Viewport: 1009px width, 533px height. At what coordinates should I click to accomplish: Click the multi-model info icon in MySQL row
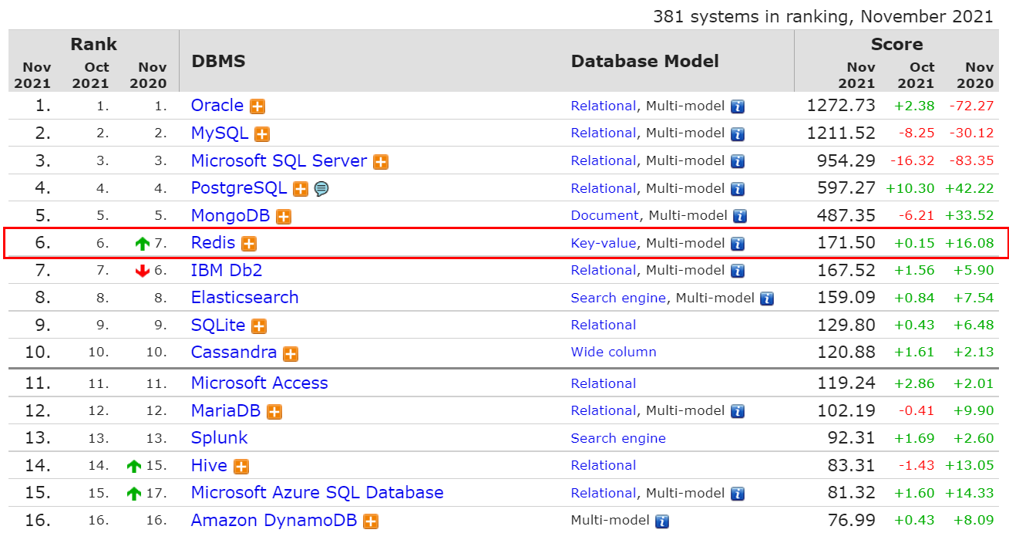[738, 134]
